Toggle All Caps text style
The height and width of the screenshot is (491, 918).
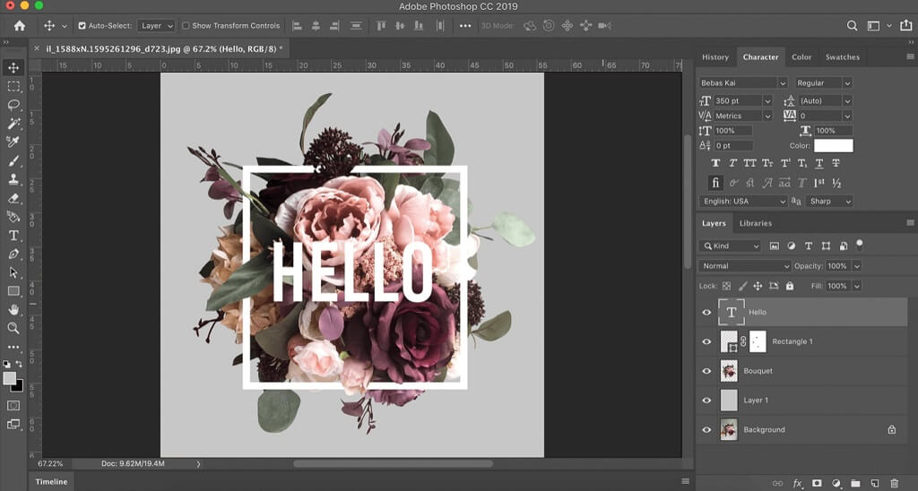[750, 163]
